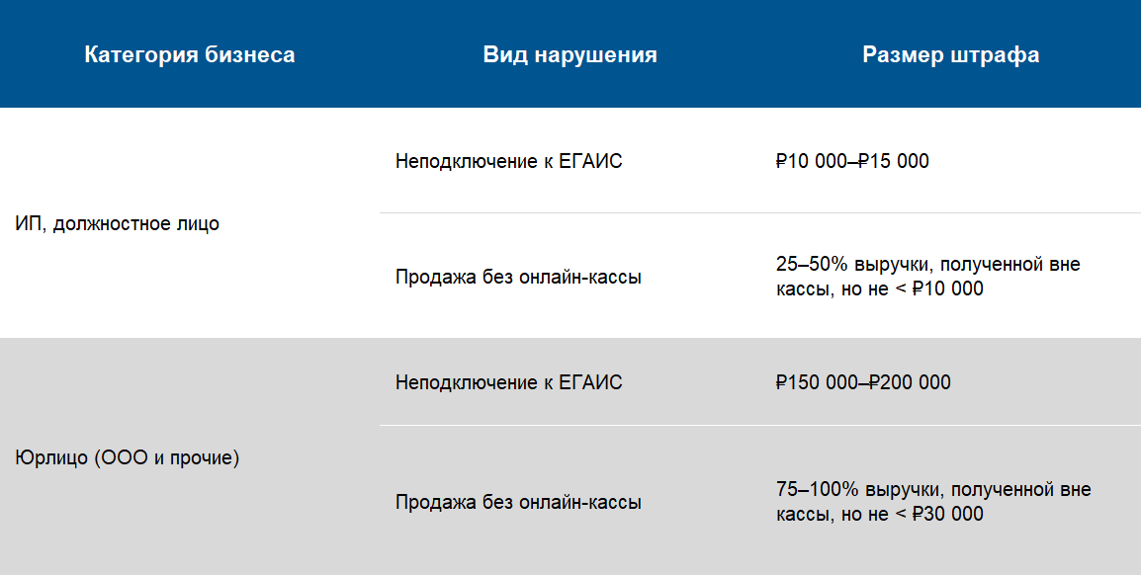Click the "Размер штрафа" column header
Screen dimensions: 1141x575
point(950,55)
